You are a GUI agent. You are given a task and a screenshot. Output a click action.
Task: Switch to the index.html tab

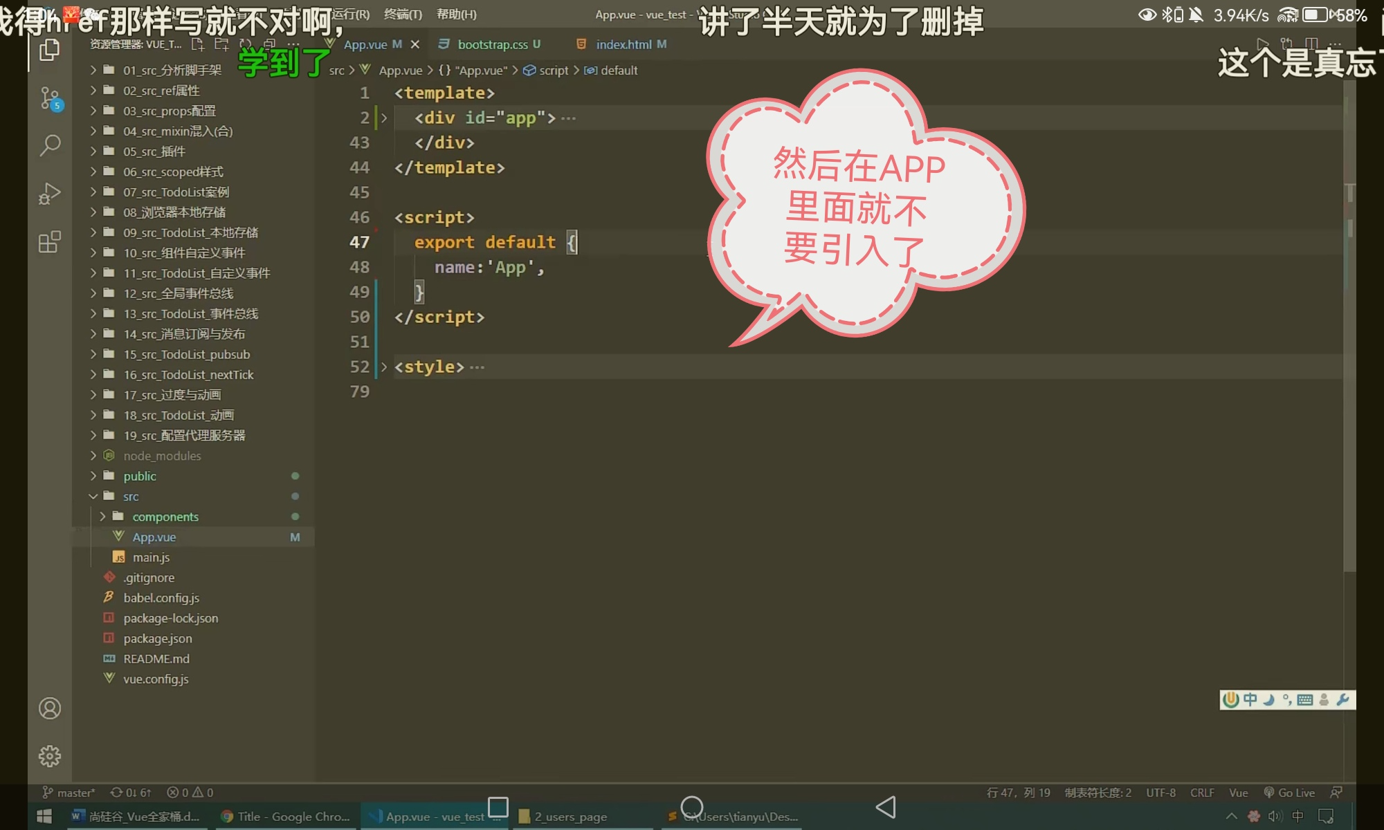[x=623, y=44]
